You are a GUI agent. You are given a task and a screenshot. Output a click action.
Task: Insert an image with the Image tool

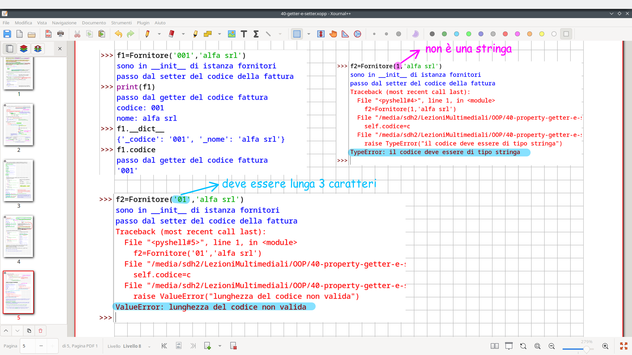tap(232, 34)
